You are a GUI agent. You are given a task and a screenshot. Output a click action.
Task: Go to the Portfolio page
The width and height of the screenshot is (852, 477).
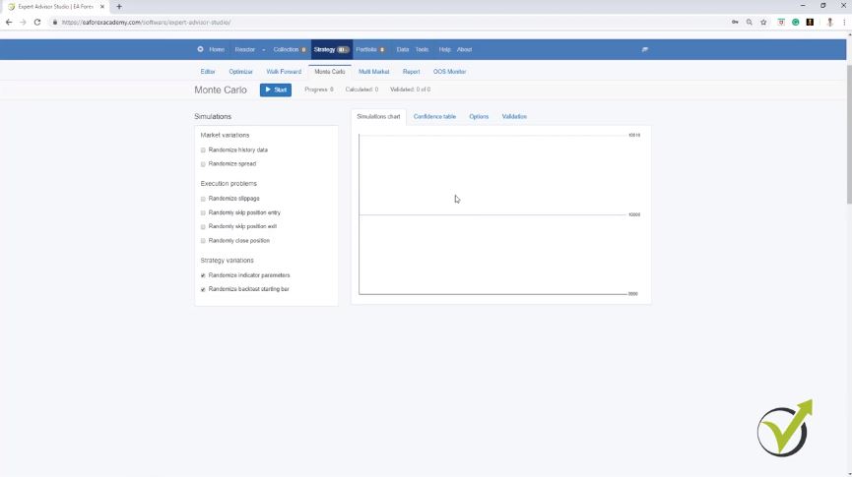[366, 49]
